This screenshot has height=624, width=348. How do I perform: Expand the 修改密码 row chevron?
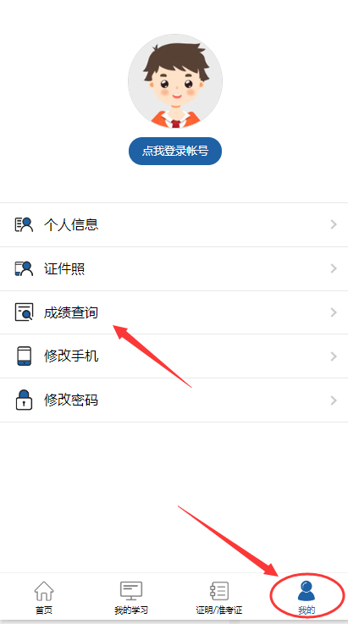(x=334, y=400)
